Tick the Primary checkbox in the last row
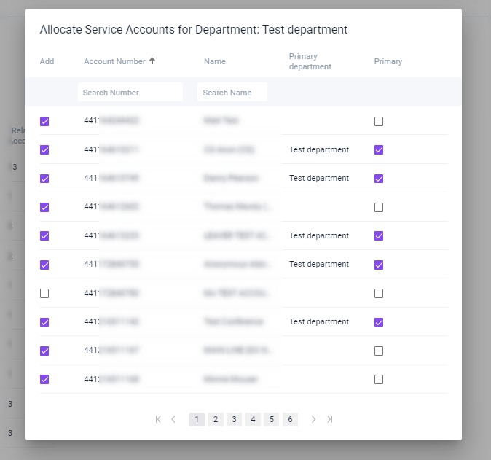 click(x=379, y=380)
